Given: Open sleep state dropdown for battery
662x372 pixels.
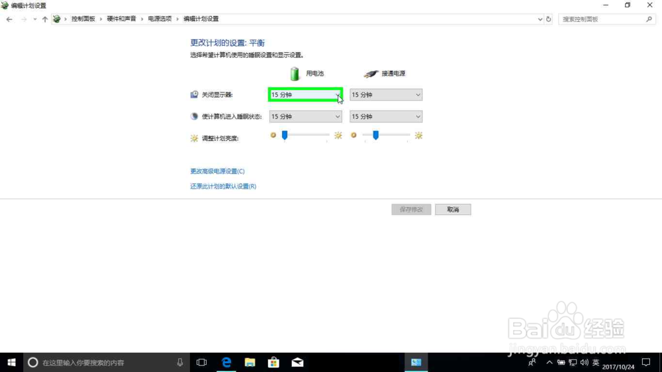Looking at the screenshot, I should tap(305, 116).
